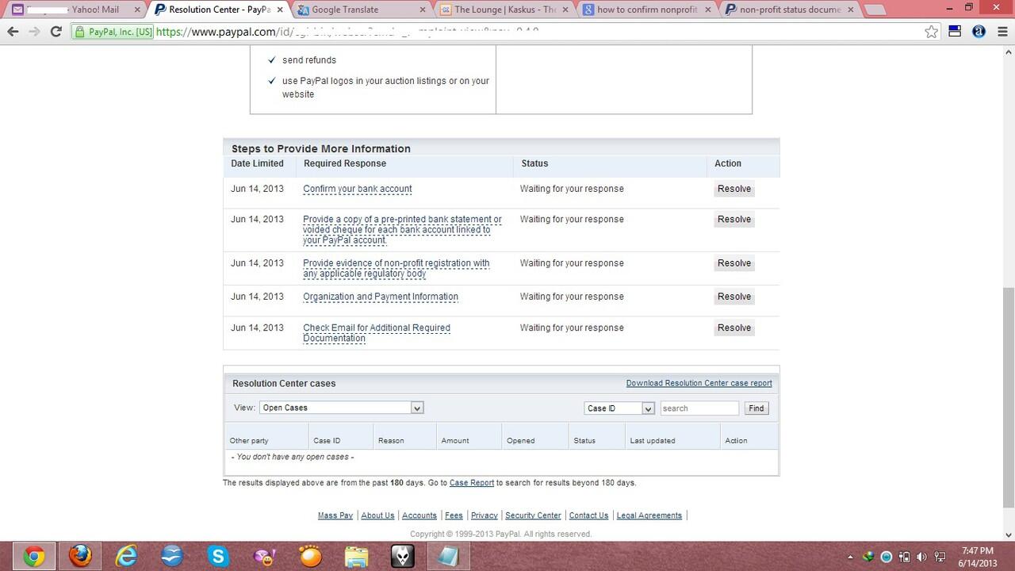Open Internet Explorer from the taskbar
Viewport: 1015px width, 571px height.
coord(126,557)
